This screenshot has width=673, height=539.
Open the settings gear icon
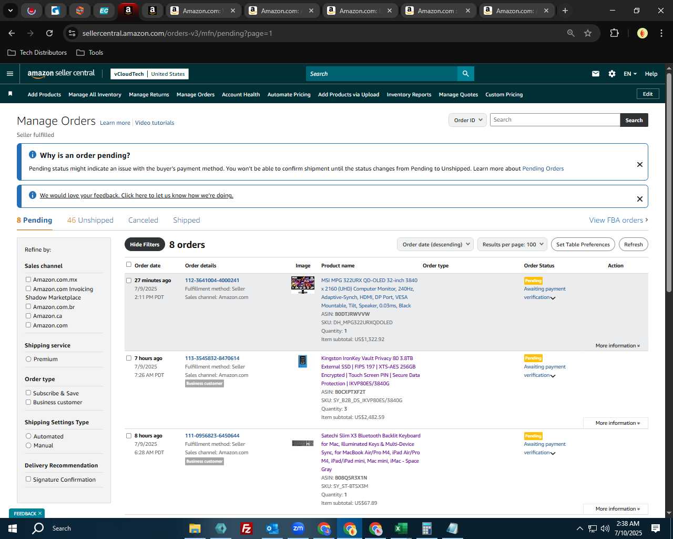pyautogui.click(x=612, y=74)
